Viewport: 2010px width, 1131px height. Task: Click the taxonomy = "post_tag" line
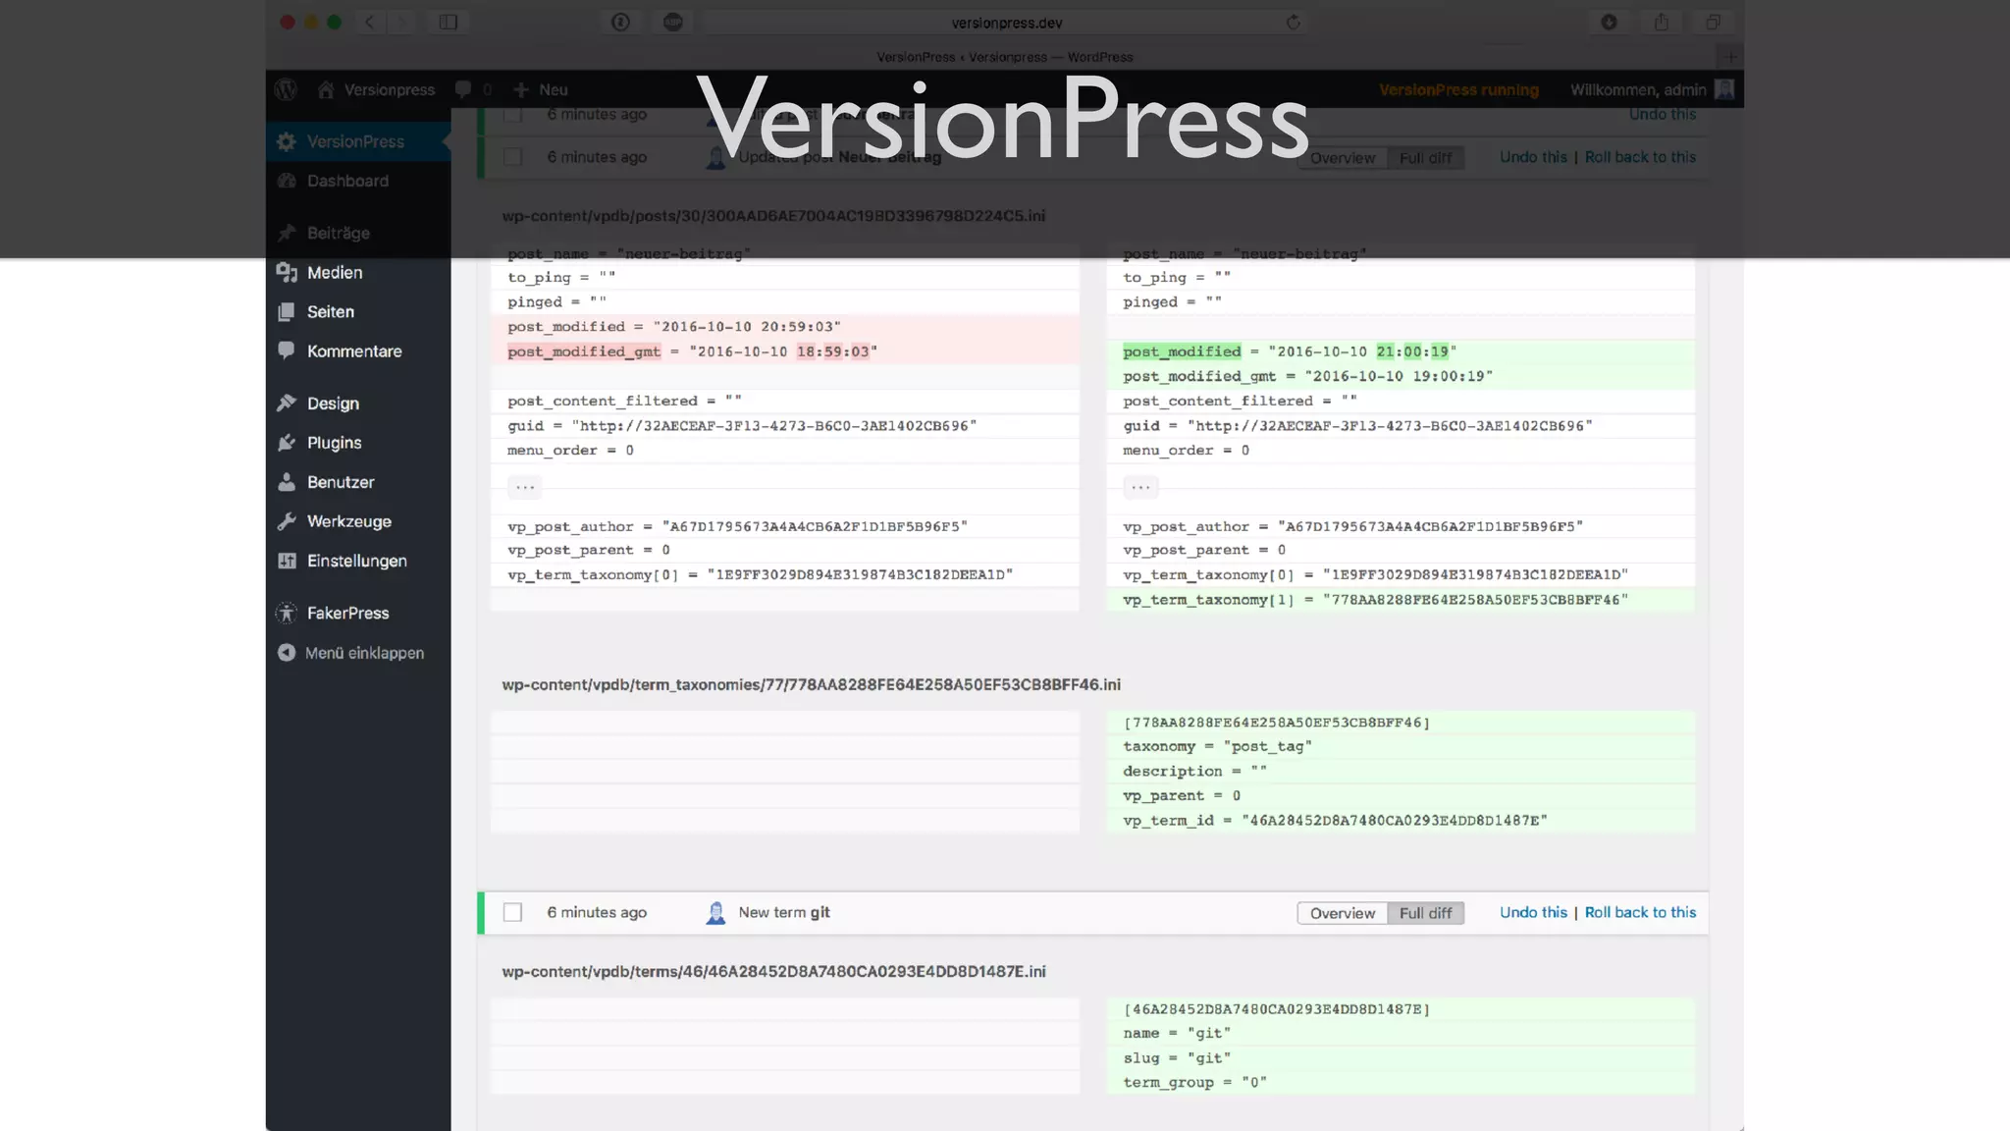tap(1401, 746)
